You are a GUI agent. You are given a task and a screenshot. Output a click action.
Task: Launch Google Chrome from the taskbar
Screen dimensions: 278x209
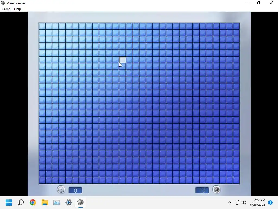[33, 202]
